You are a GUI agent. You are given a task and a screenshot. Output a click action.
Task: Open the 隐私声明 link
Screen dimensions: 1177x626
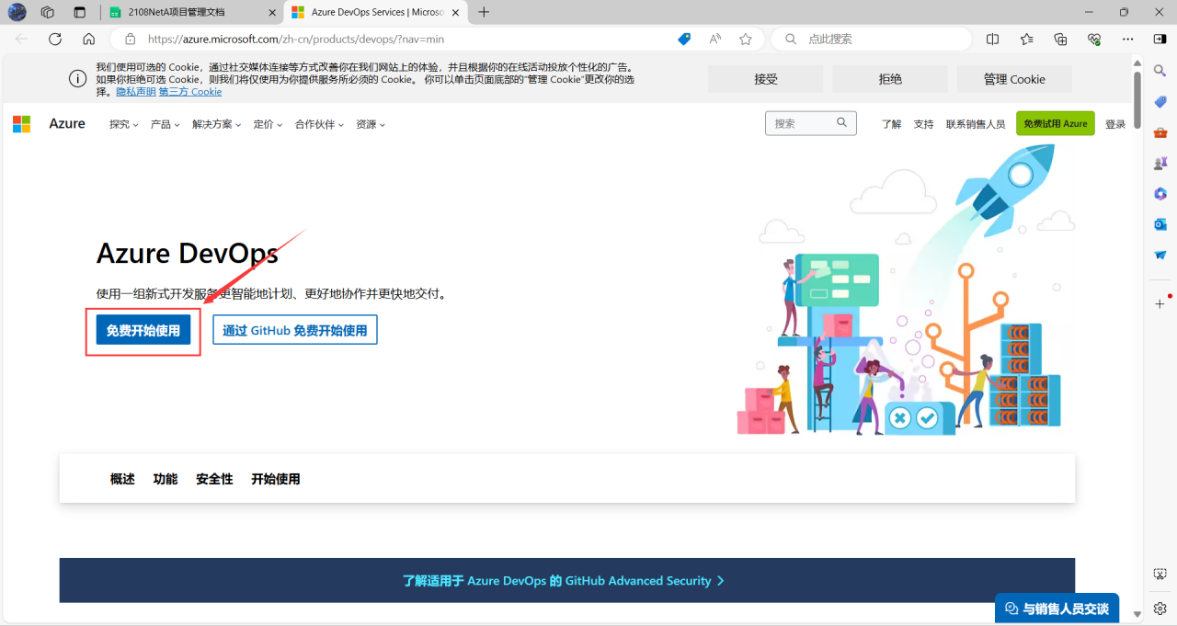pos(136,92)
